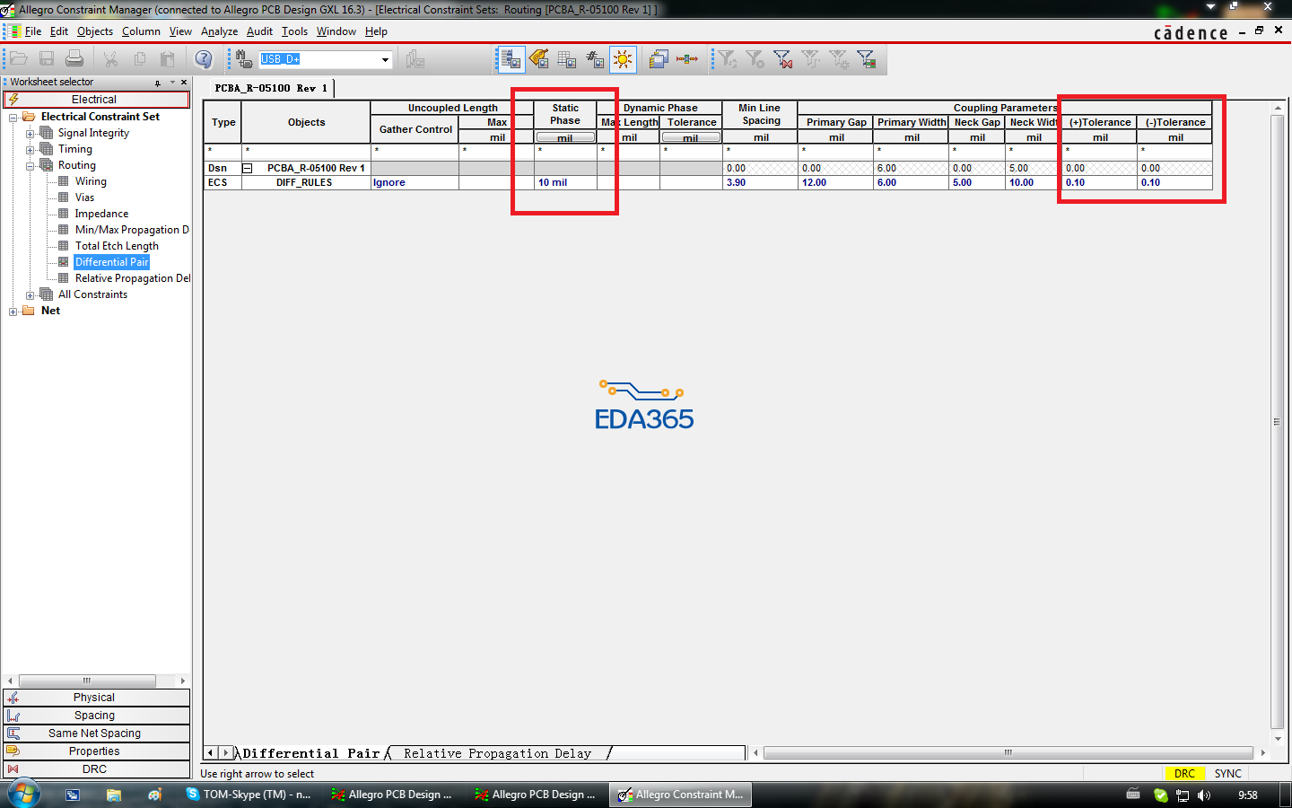Viewport: 1292px width, 808px height.
Task: Toggle the sun highlight toolbar icon
Action: tap(623, 59)
